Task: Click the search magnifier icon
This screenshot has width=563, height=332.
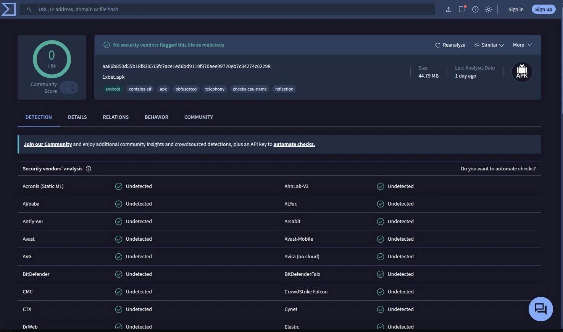Action: pos(29,9)
